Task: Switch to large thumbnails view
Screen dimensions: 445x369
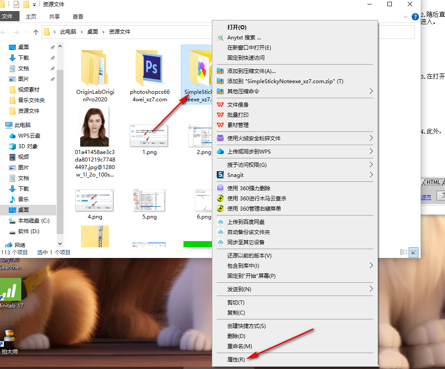Action: pos(414,252)
